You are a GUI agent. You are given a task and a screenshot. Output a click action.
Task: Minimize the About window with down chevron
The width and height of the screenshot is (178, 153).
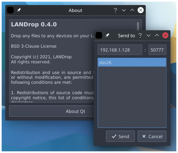(x=124, y=10)
